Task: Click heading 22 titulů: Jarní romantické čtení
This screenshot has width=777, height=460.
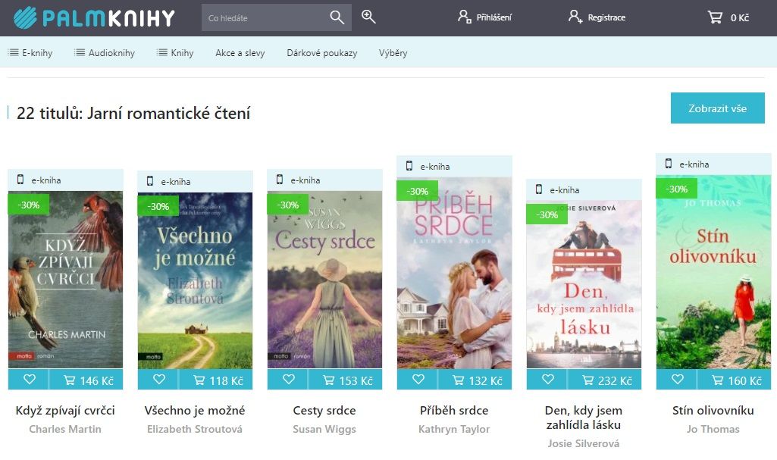Action: point(133,114)
